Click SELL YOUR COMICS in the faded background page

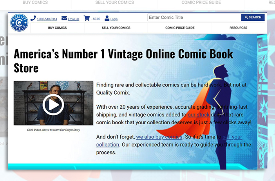pyautogui.click(x=114, y=2)
